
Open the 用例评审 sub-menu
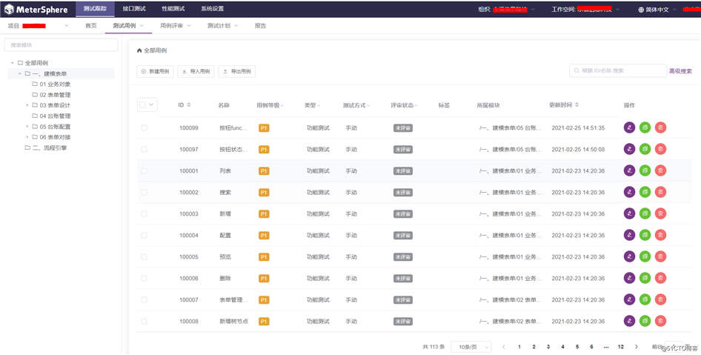tap(175, 26)
